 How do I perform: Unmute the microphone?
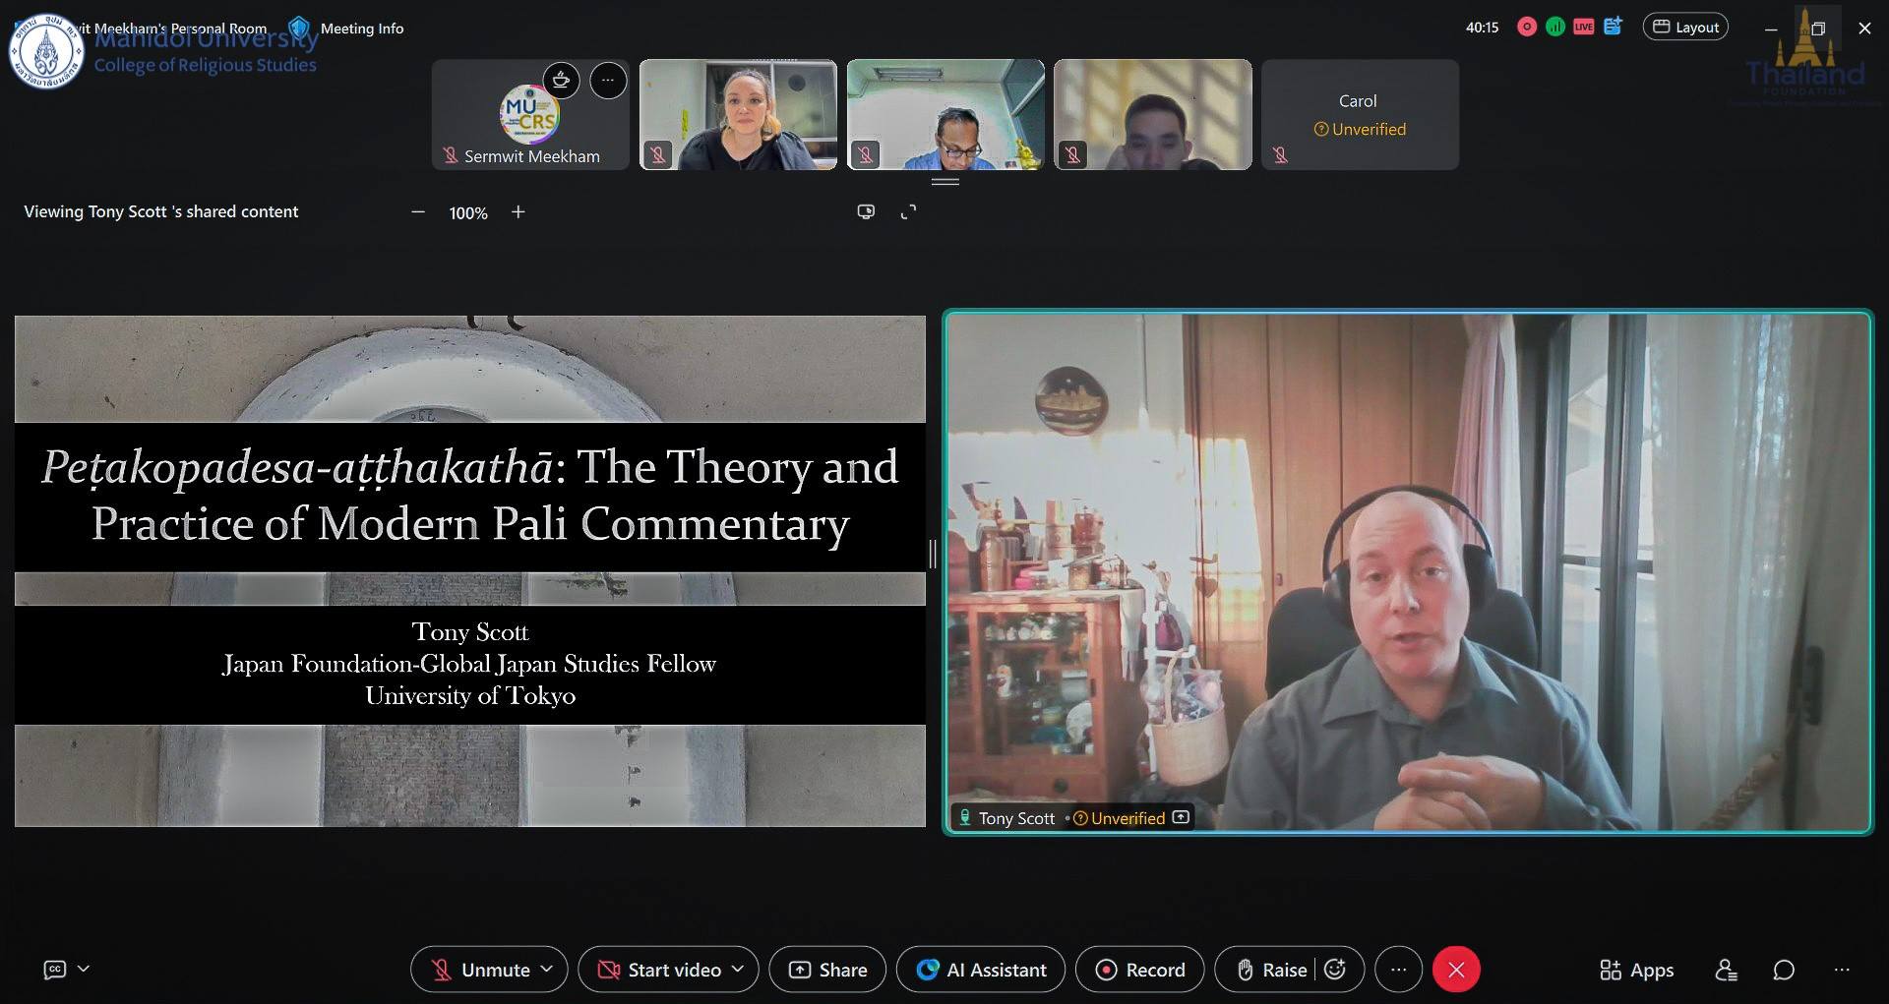pyautogui.click(x=482, y=970)
